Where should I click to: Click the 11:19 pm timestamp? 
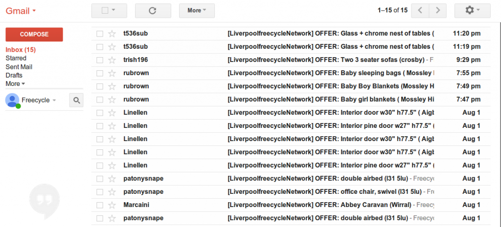[466, 47]
